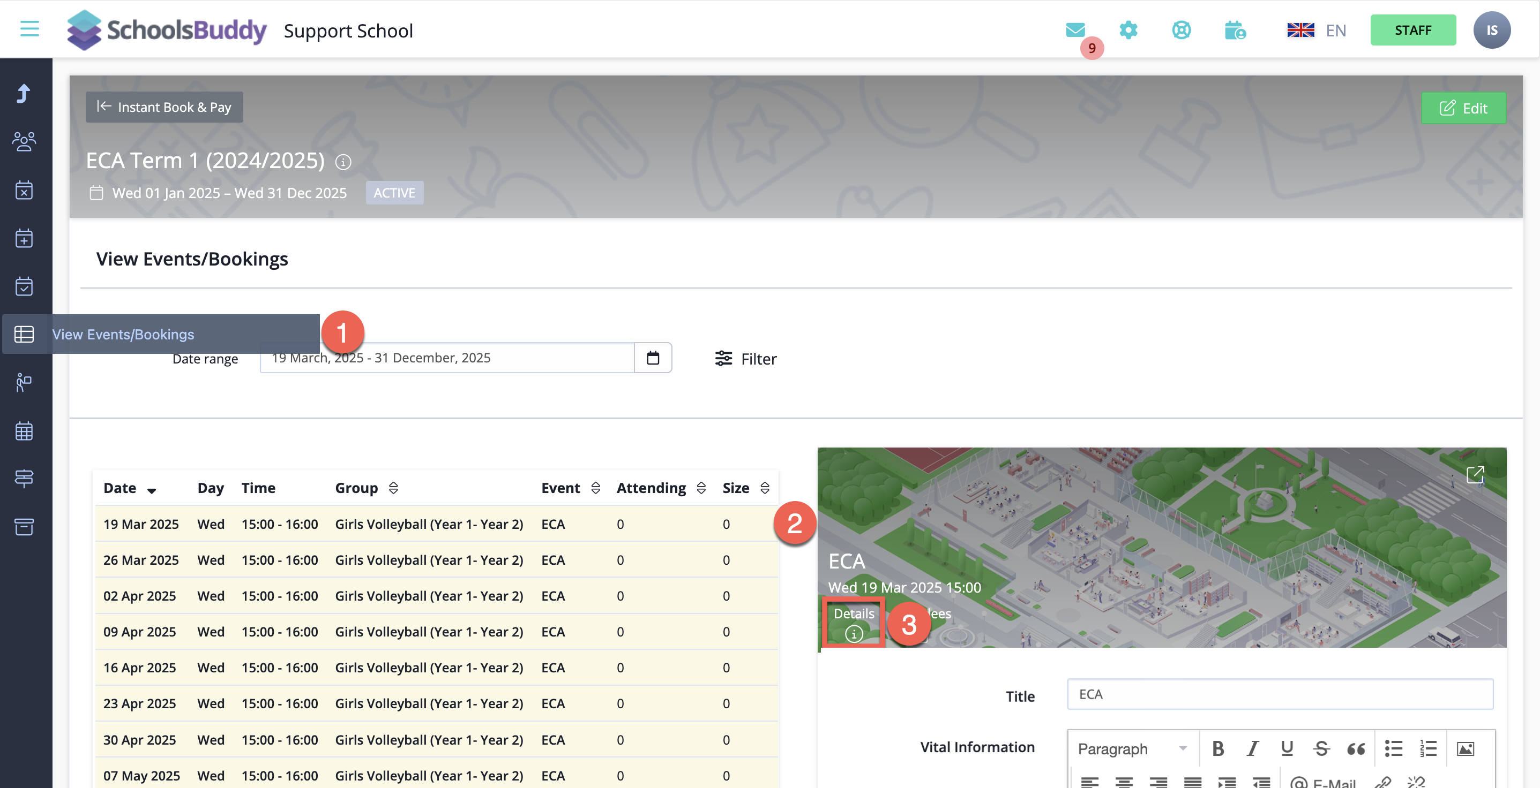
Task: Sort the table by Attending column
Action: (x=701, y=488)
